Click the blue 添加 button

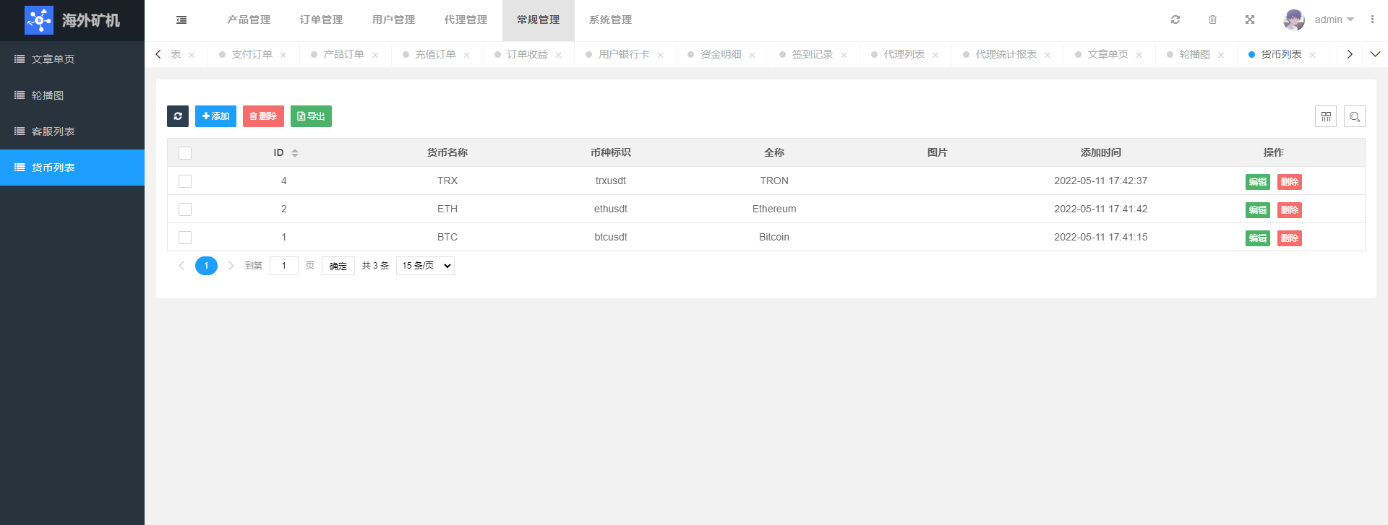215,116
